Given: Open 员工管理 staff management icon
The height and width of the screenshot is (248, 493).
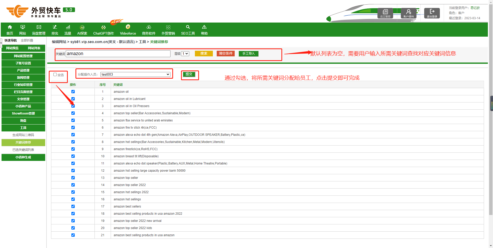Looking at the screenshot, I should coord(385,13).
